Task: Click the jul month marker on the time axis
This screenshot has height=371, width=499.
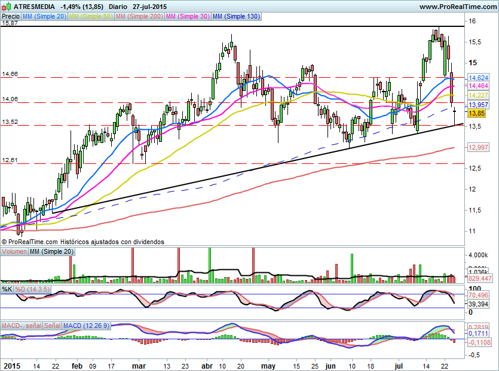Action: tap(398, 366)
